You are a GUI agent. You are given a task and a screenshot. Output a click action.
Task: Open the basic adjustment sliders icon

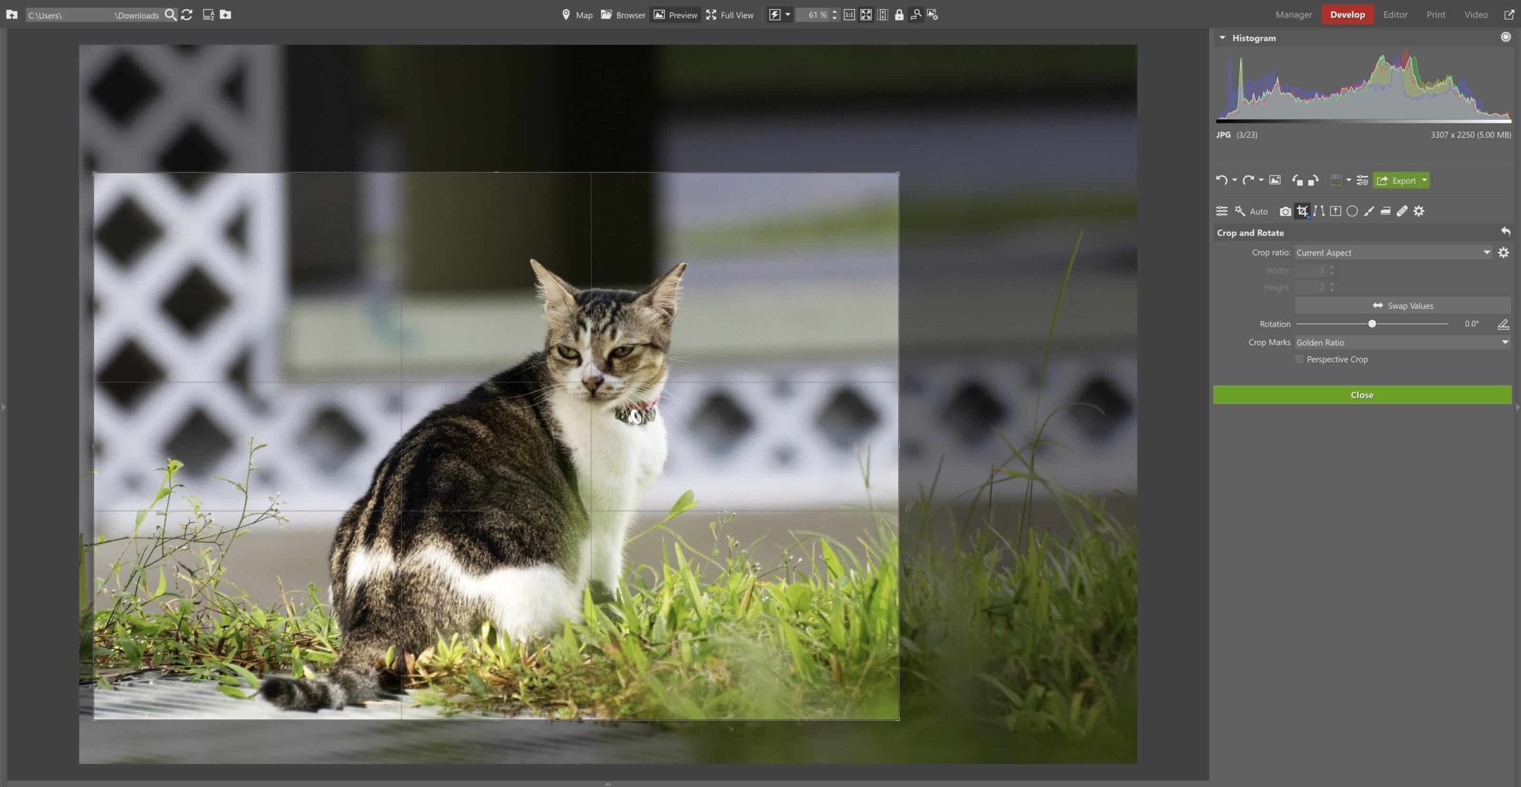point(1222,211)
